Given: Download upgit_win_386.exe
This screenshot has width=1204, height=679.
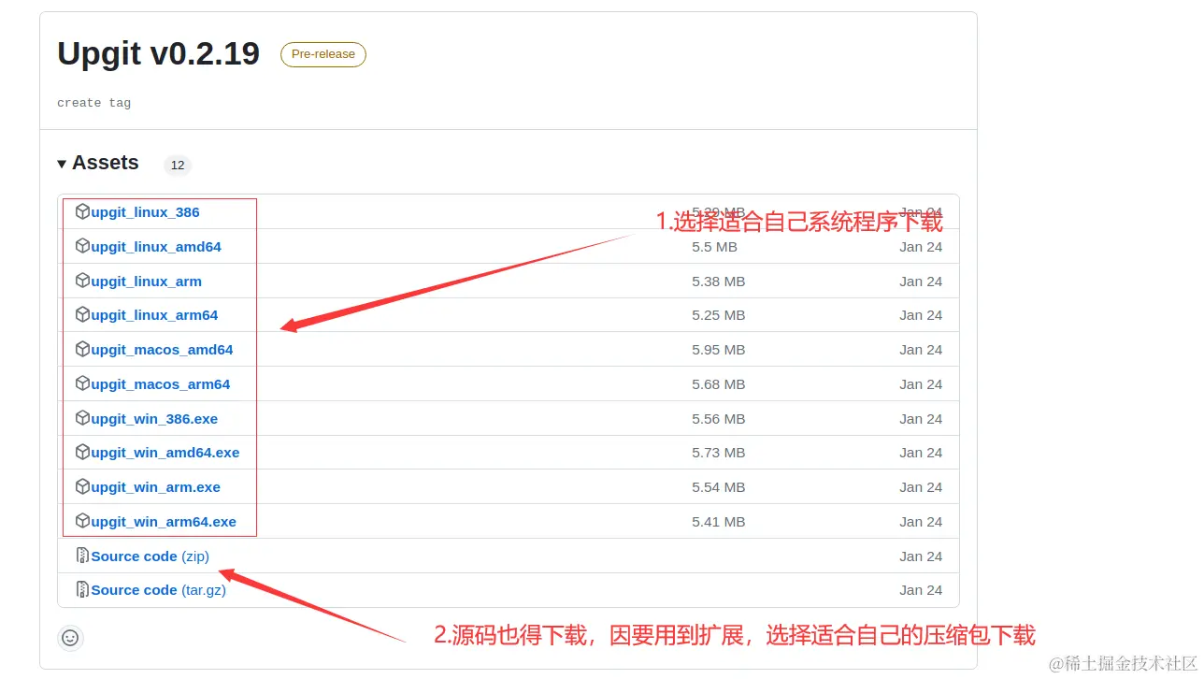Looking at the screenshot, I should coord(154,419).
